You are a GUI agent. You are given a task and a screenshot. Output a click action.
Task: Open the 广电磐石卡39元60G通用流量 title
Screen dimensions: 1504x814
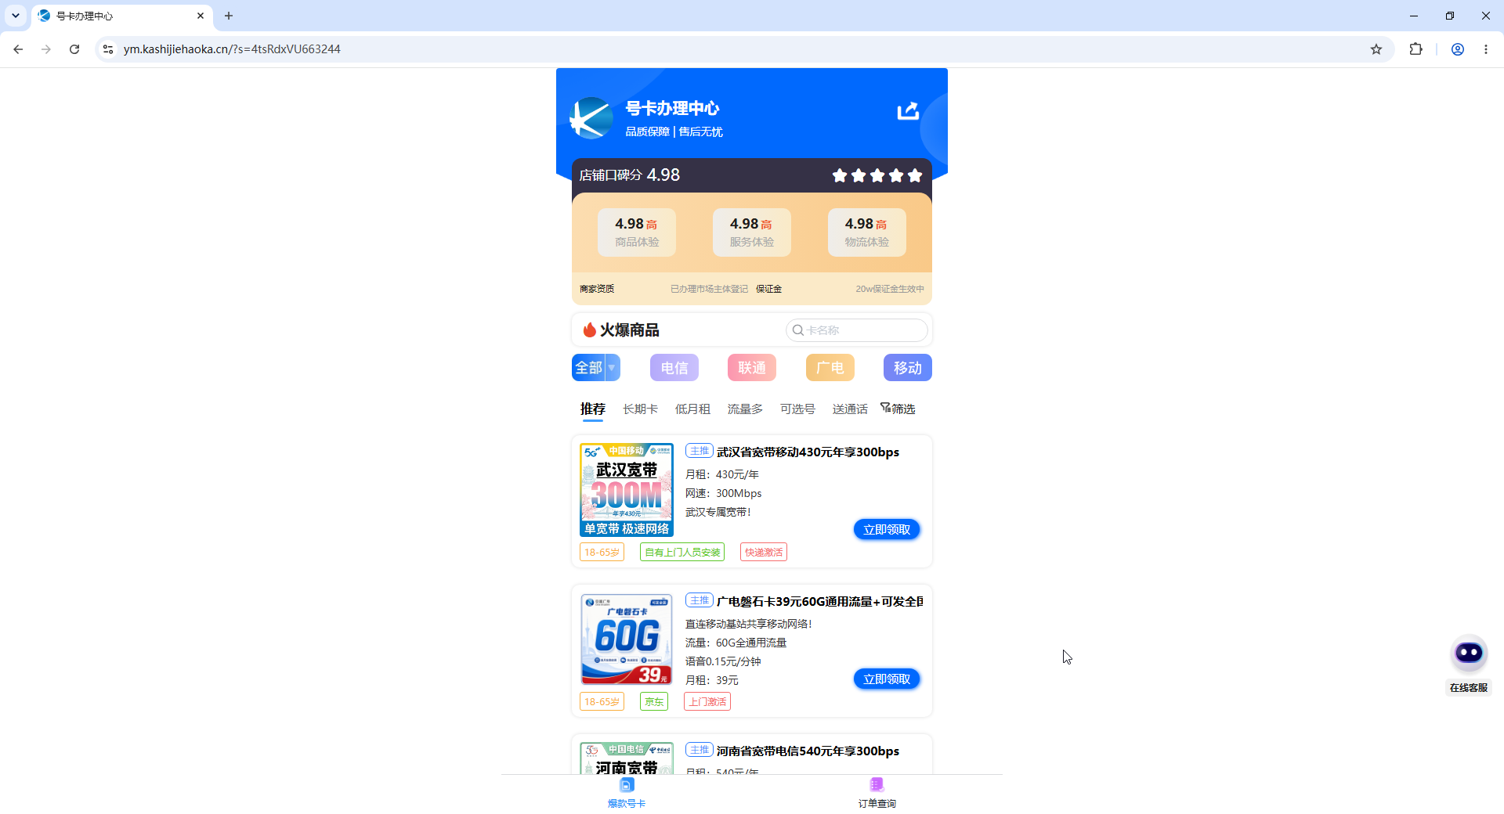[x=819, y=602]
